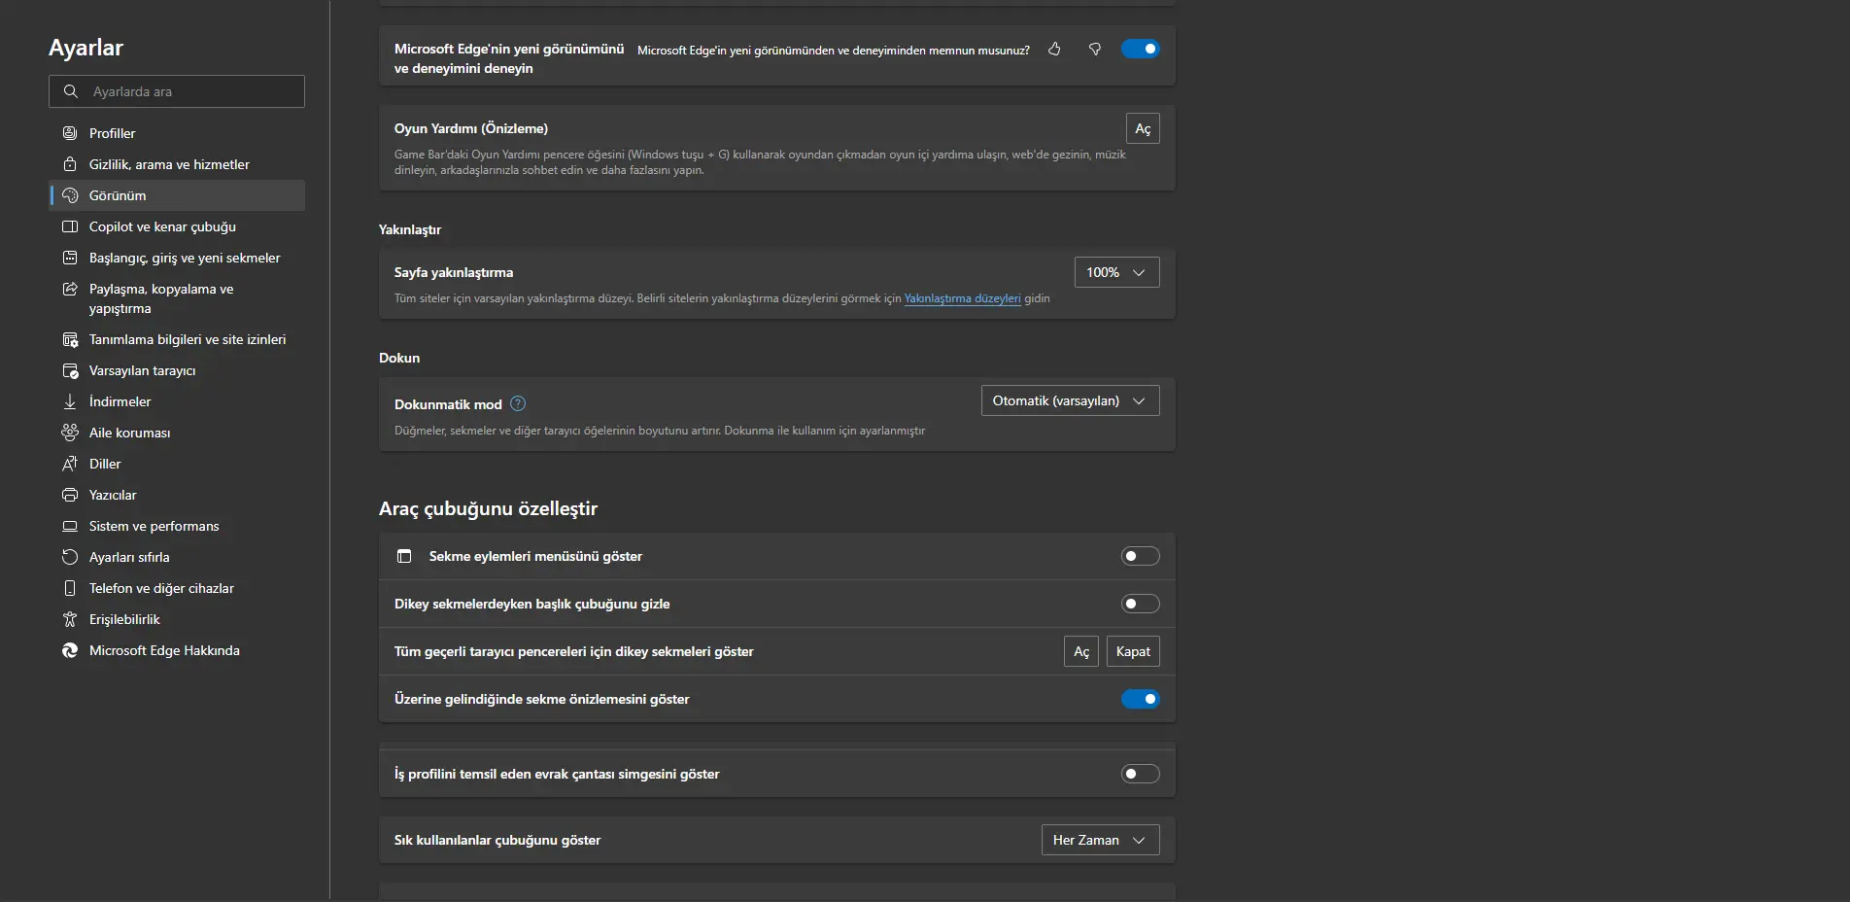The width and height of the screenshot is (1850, 902).
Task: Click Aç button for Oyun Yardımı
Action: [x=1143, y=128]
